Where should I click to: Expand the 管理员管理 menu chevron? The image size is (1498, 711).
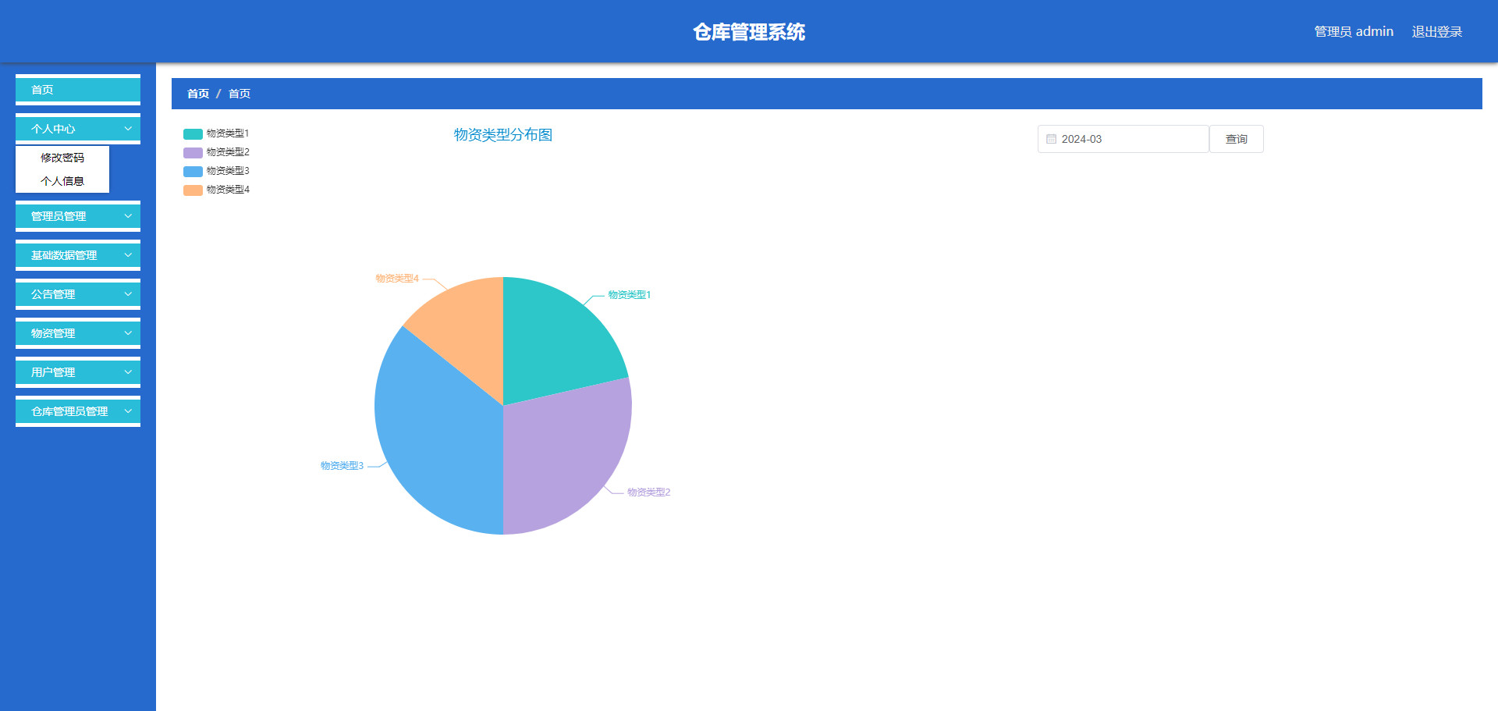pyautogui.click(x=128, y=216)
